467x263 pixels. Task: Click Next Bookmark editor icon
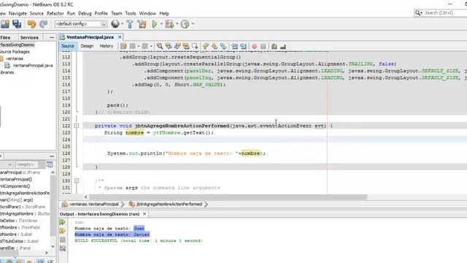215,46
